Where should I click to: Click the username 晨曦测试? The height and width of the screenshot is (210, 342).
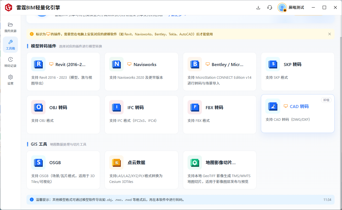click(x=296, y=7)
